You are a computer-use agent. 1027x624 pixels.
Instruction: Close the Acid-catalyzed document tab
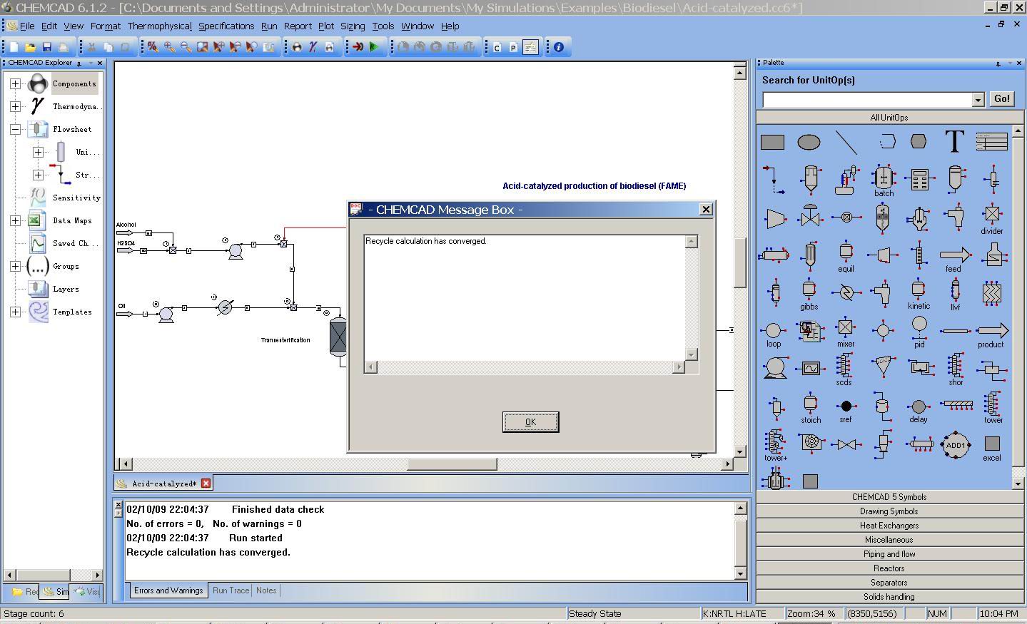[206, 484]
